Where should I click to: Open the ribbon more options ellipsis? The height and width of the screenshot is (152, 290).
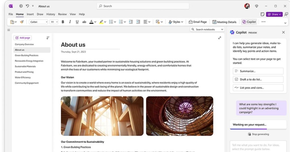coord(263,22)
